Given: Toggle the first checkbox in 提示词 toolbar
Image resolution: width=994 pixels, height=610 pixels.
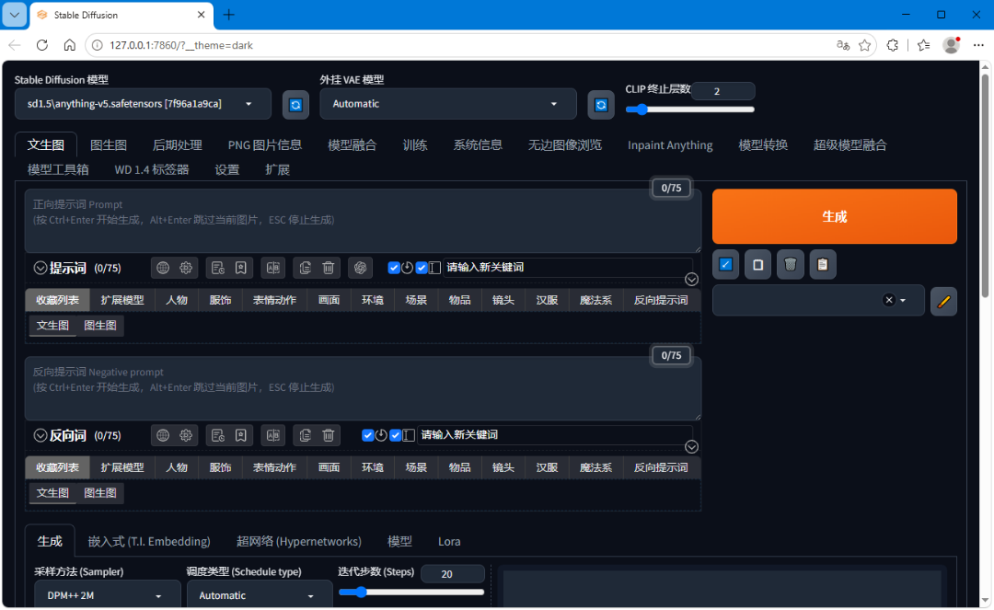Looking at the screenshot, I should tap(394, 268).
